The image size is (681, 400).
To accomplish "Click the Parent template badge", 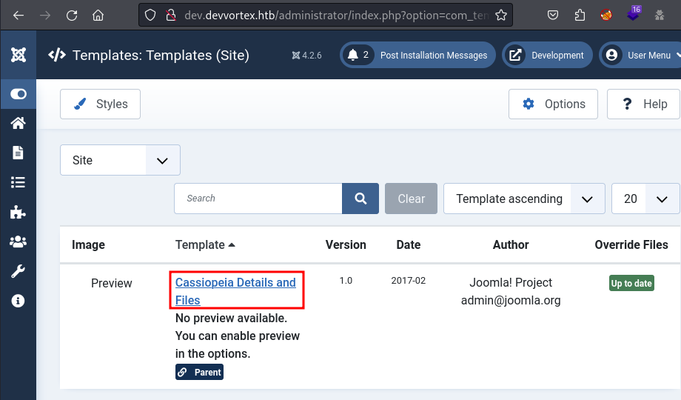I will coord(199,372).
